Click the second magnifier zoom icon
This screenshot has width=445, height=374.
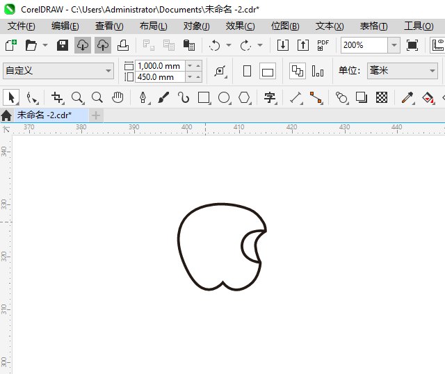tap(97, 97)
